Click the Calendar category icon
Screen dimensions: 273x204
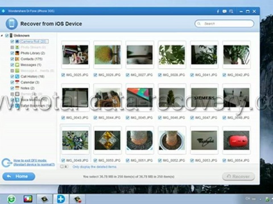[17, 82]
